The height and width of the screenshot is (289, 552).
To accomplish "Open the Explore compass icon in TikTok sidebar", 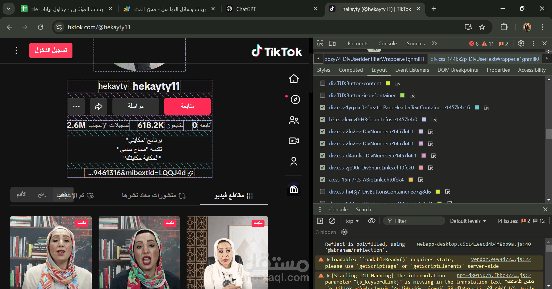I will click(295, 99).
